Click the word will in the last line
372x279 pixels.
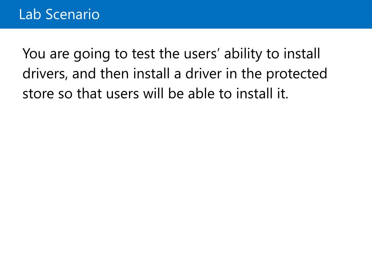(153, 93)
